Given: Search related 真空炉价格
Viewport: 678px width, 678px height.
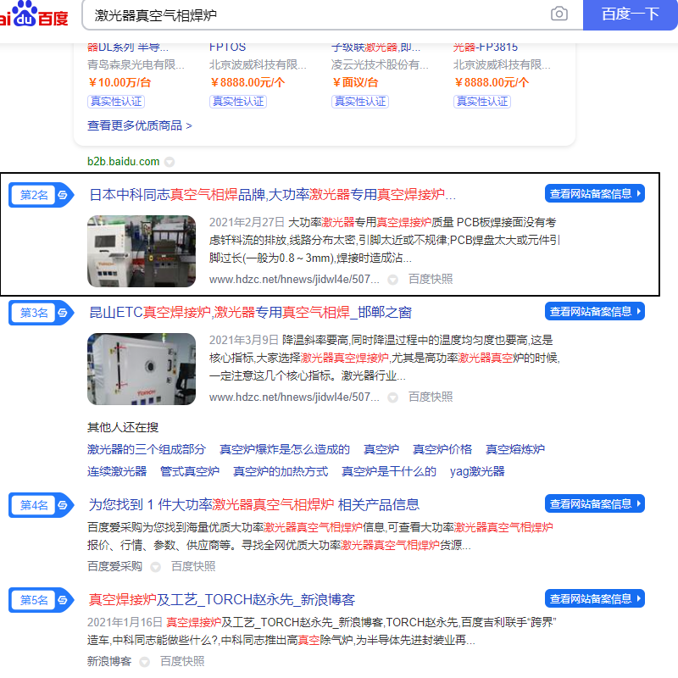Looking at the screenshot, I should click(x=442, y=450).
